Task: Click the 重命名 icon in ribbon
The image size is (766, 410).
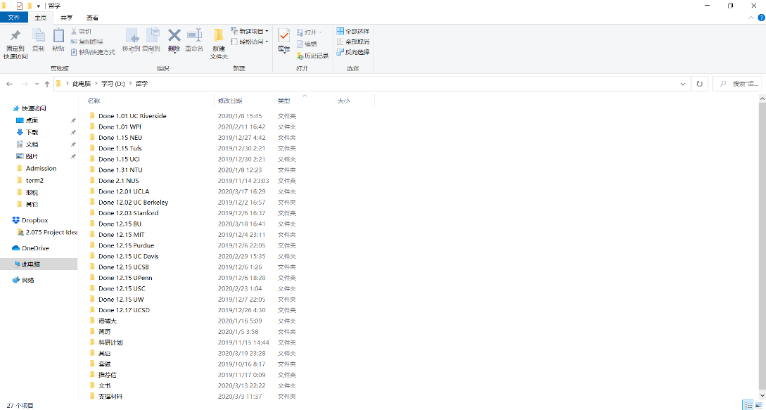Action: click(x=194, y=36)
